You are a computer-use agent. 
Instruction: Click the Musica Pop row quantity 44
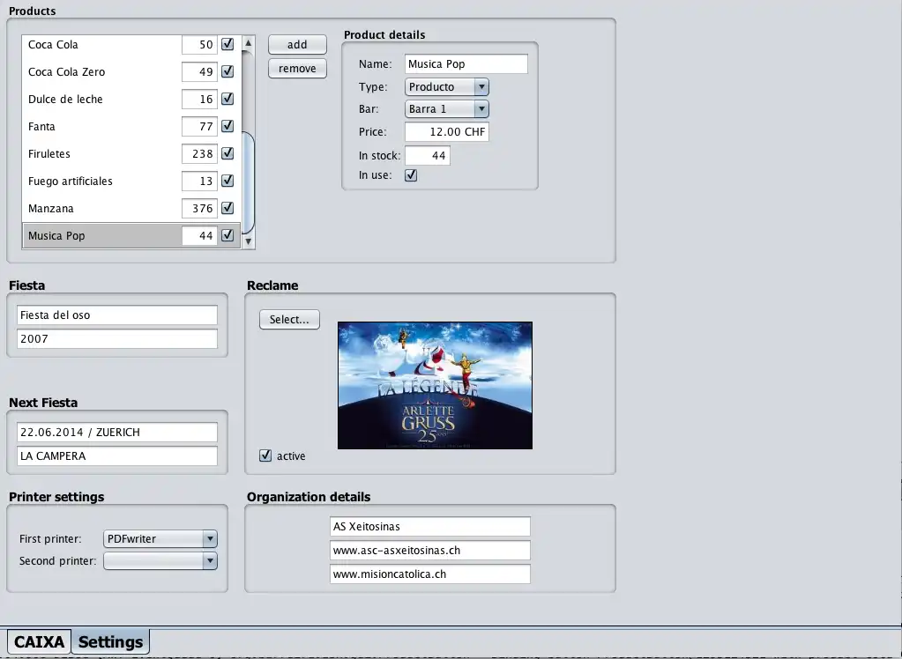[199, 235]
